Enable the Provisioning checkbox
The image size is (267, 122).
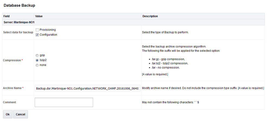pyautogui.click(x=37, y=30)
